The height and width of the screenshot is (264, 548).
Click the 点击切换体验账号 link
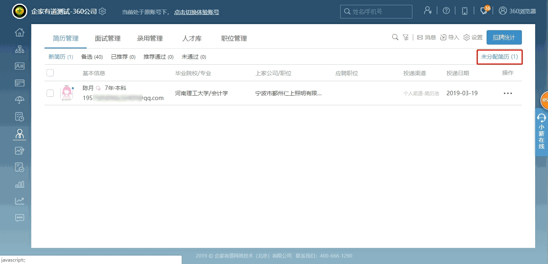(197, 12)
